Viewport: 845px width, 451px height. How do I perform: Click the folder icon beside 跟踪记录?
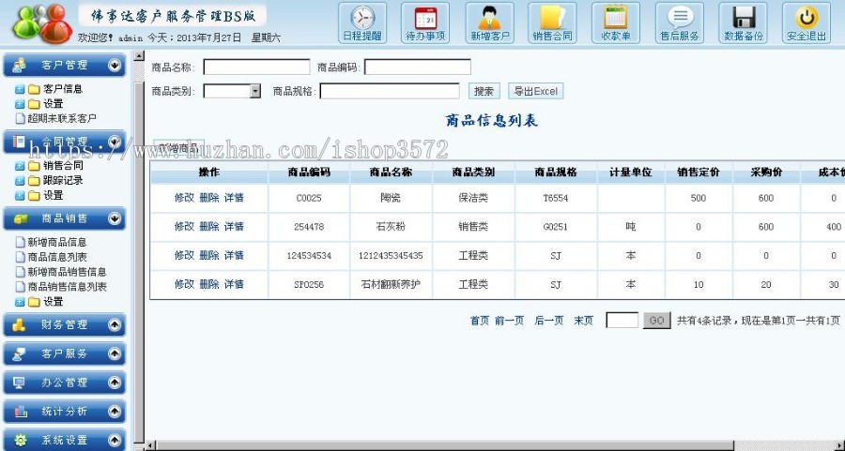[x=34, y=181]
